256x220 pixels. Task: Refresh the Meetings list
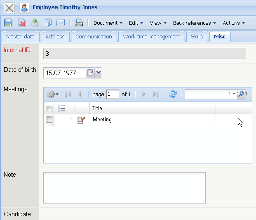click(x=173, y=94)
